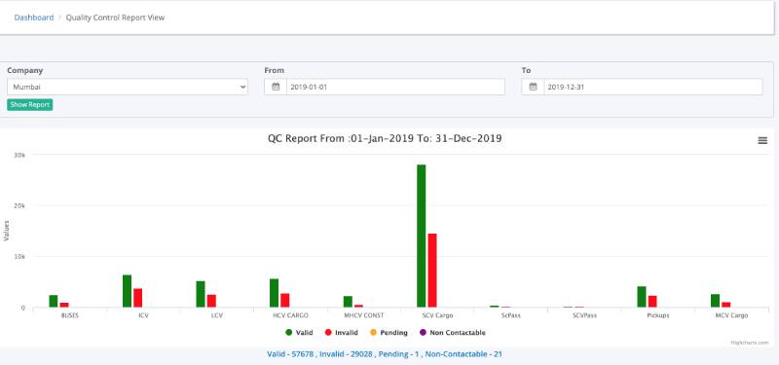Viewport: 779px width, 365px height.
Task: Click the red SCV Cargo Invalid bar
Action: click(432, 271)
